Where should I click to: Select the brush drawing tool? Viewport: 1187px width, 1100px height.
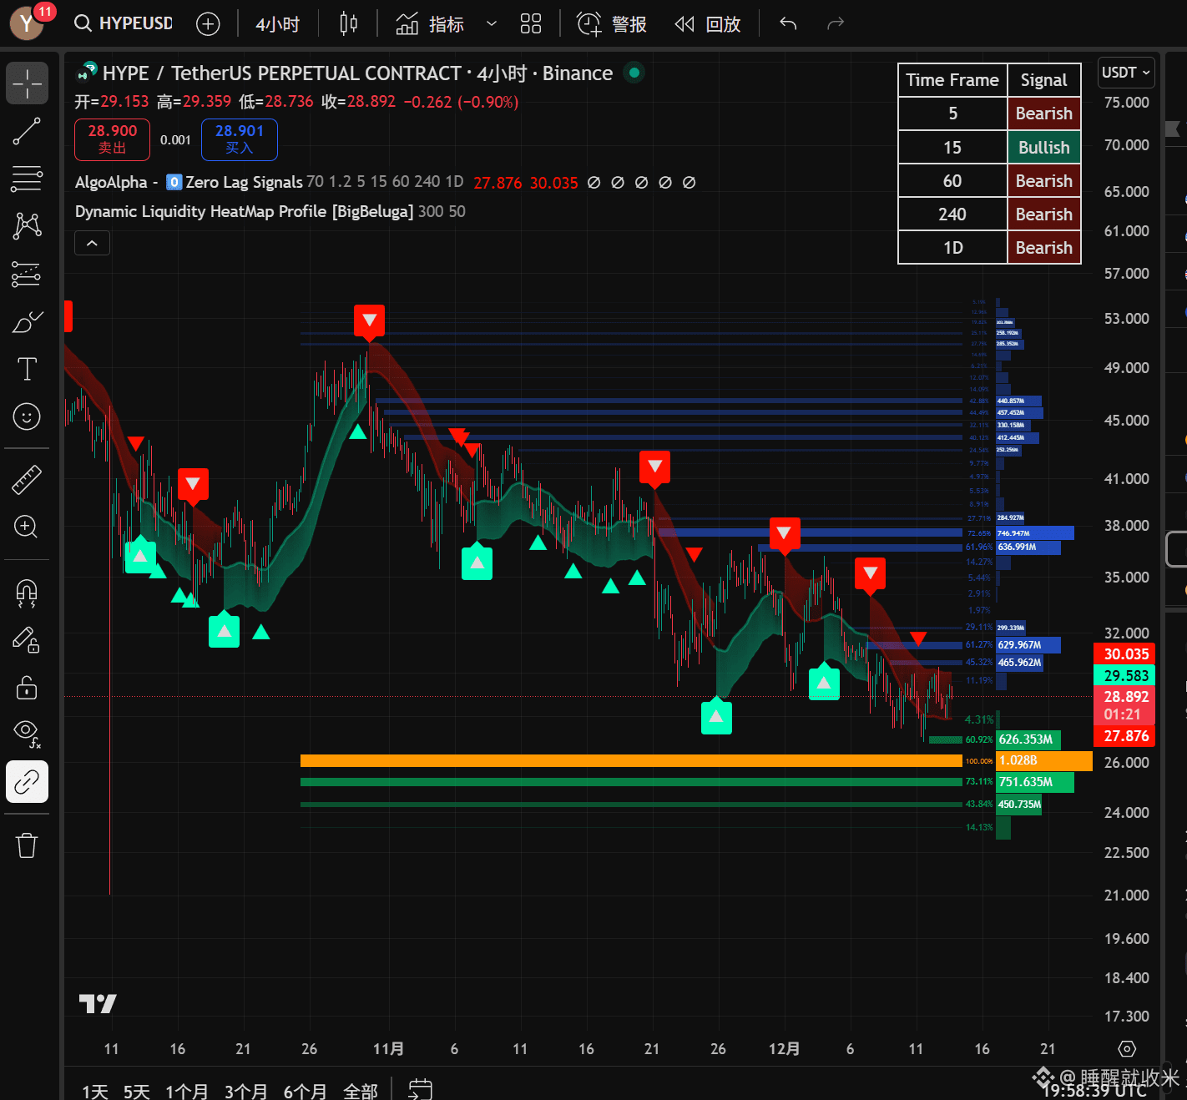[27, 321]
